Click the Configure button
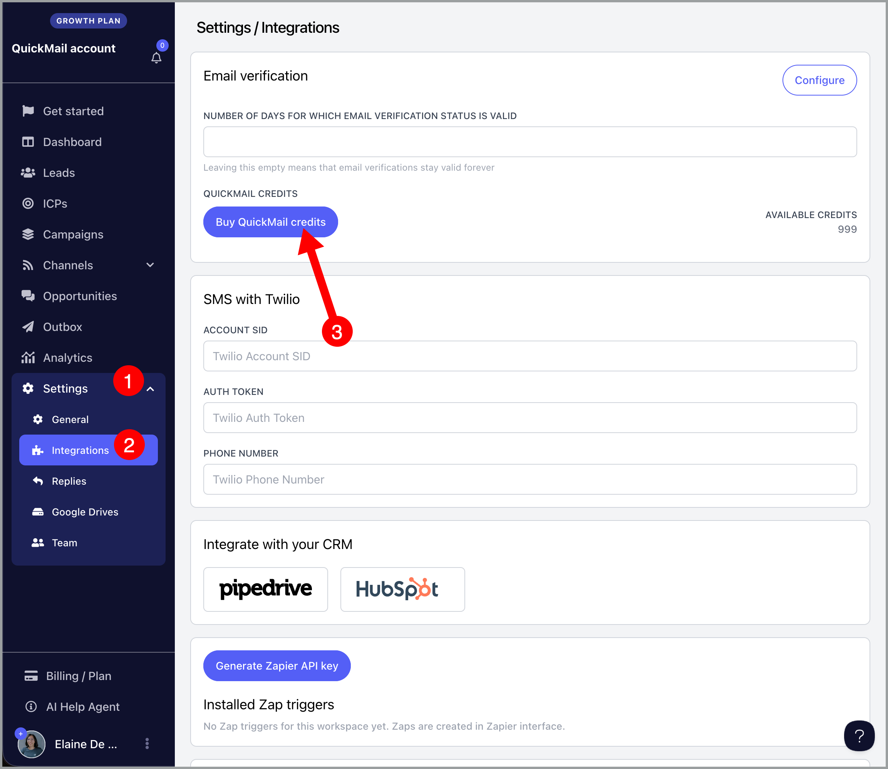888x769 pixels. coord(820,80)
